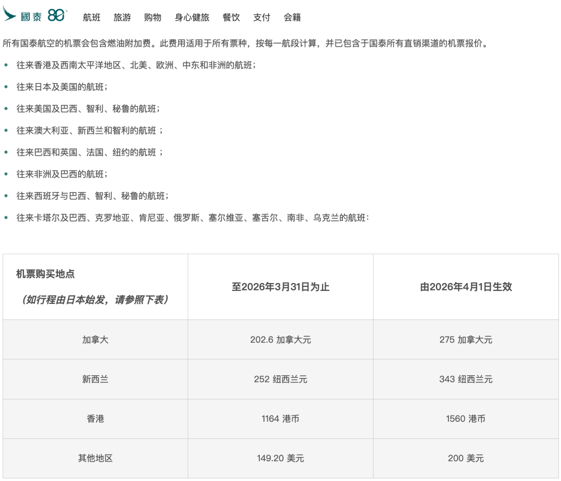Screen dimensions: 561x481
Task: Open the 航班 navigation menu
Action: click(91, 17)
